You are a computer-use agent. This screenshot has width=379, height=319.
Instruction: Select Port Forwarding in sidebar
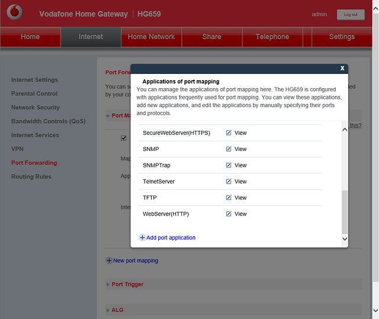[x=34, y=163]
